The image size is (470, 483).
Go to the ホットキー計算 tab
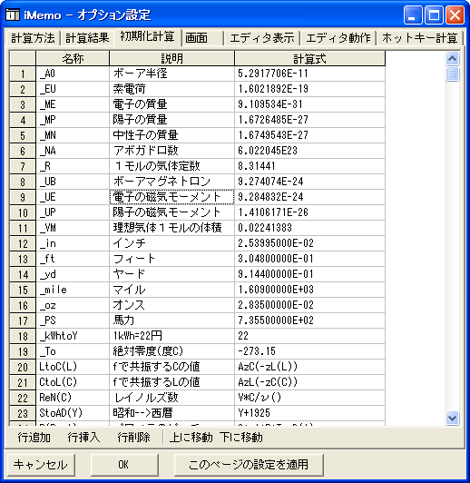tap(419, 38)
